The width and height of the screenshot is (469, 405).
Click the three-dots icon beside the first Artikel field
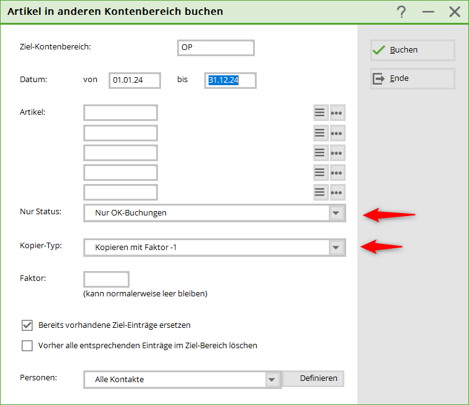click(337, 113)
